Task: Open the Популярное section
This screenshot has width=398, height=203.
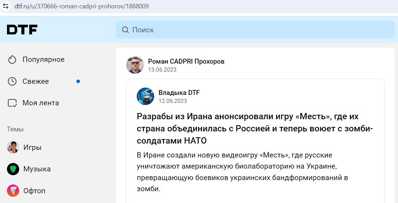Action: pyautogui.click(x=43, y=59)
